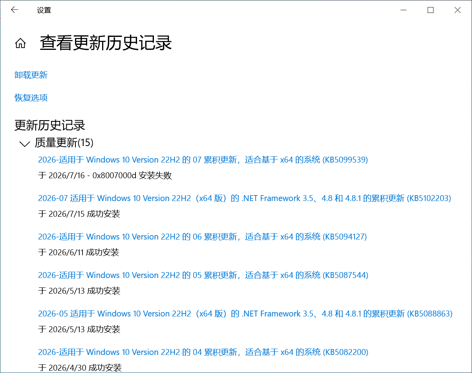Click the 更新历史记录 section heading
Viewport: 472px width, 373px height.
coord(50,125)
